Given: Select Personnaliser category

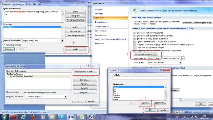Looking at the screenshot, I should click(x=101, y=31).
